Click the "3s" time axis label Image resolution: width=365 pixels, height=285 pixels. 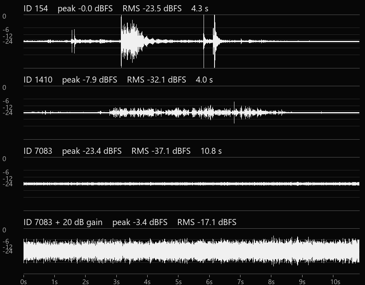[116, 282]
